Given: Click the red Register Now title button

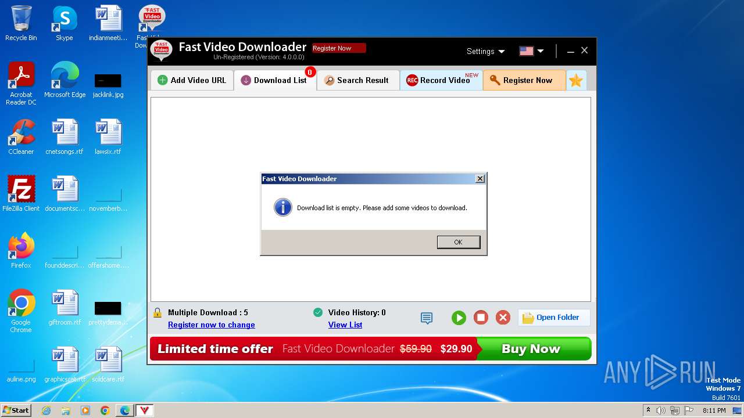Looking at the screenshot, I should (339, 48).
